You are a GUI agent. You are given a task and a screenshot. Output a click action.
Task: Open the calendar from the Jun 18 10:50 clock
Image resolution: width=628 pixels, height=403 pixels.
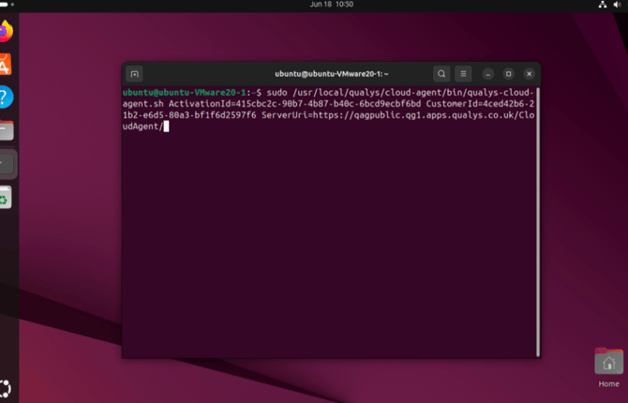point(332,5)
